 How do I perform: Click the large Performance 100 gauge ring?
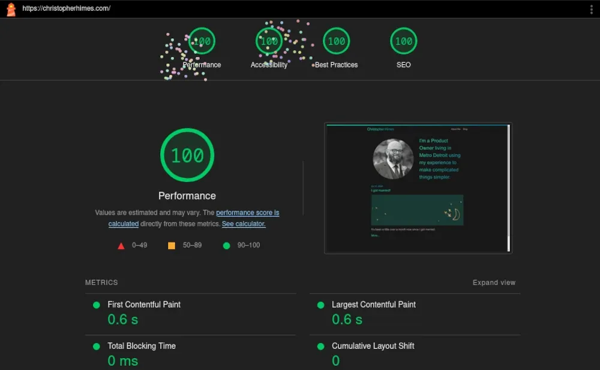click(x=187, y=155)
